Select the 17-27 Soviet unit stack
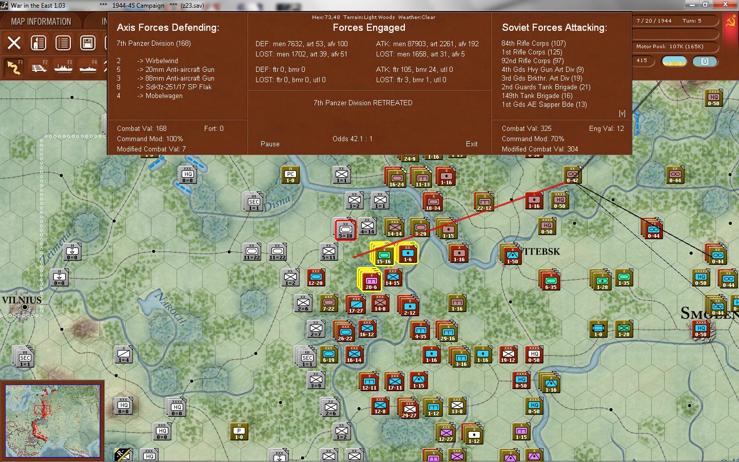 (x=356, y=304)
